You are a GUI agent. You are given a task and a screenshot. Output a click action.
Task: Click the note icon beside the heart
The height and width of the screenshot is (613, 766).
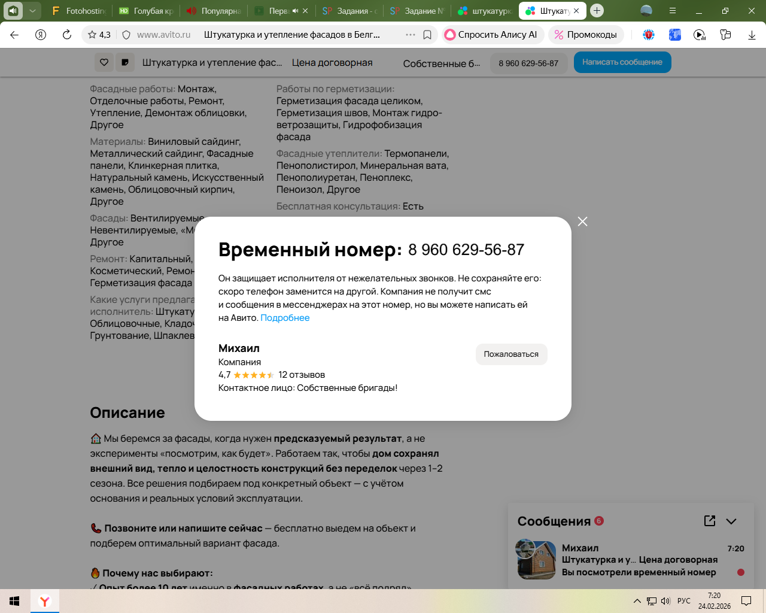pyautogui.click(x=125, y=62)
